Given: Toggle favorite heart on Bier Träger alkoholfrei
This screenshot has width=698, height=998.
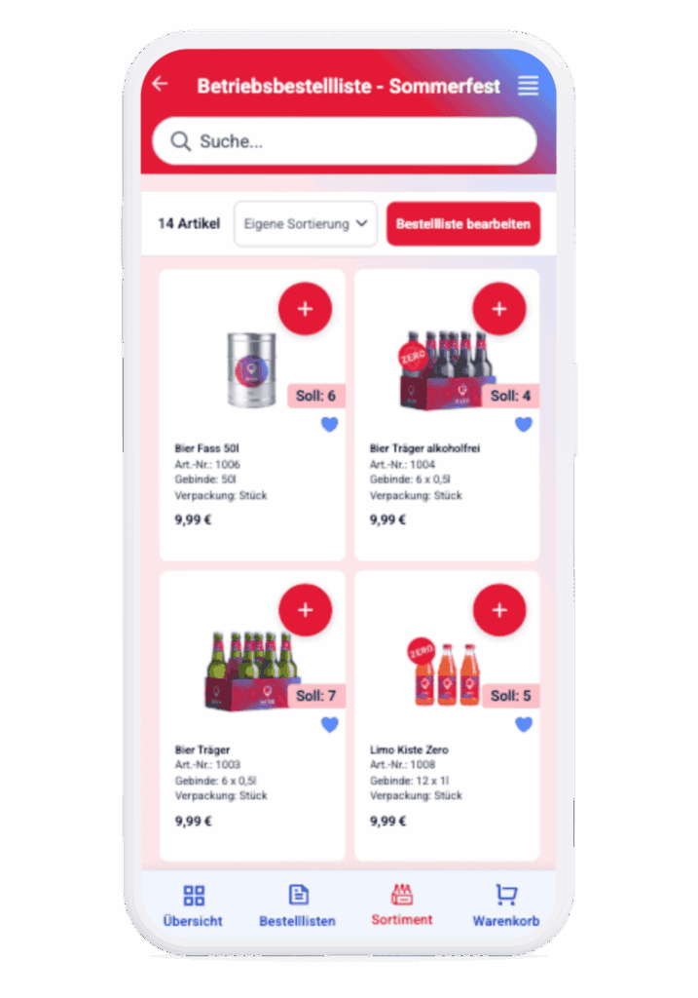Looking at the screenshot, I should [x=523, y=424].
